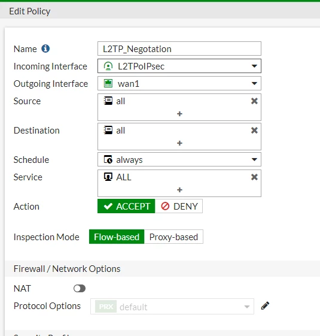Click the info icon beside Name
Viewport: 320px width, 336px height.
45,49
